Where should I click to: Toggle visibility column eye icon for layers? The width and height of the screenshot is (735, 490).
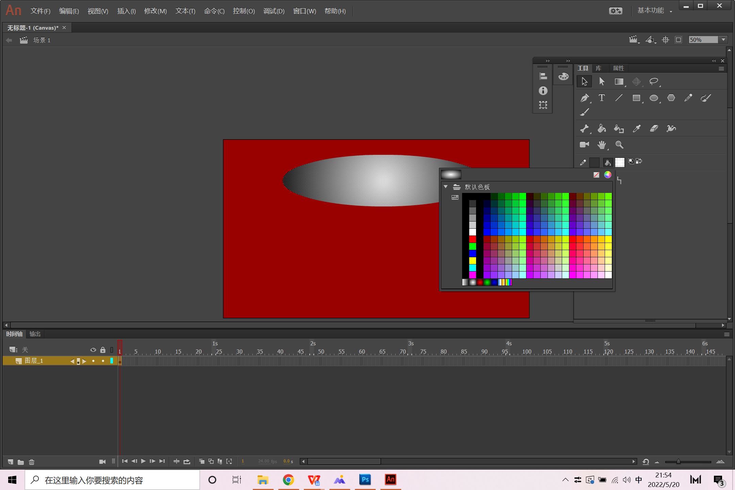(93, 349)
